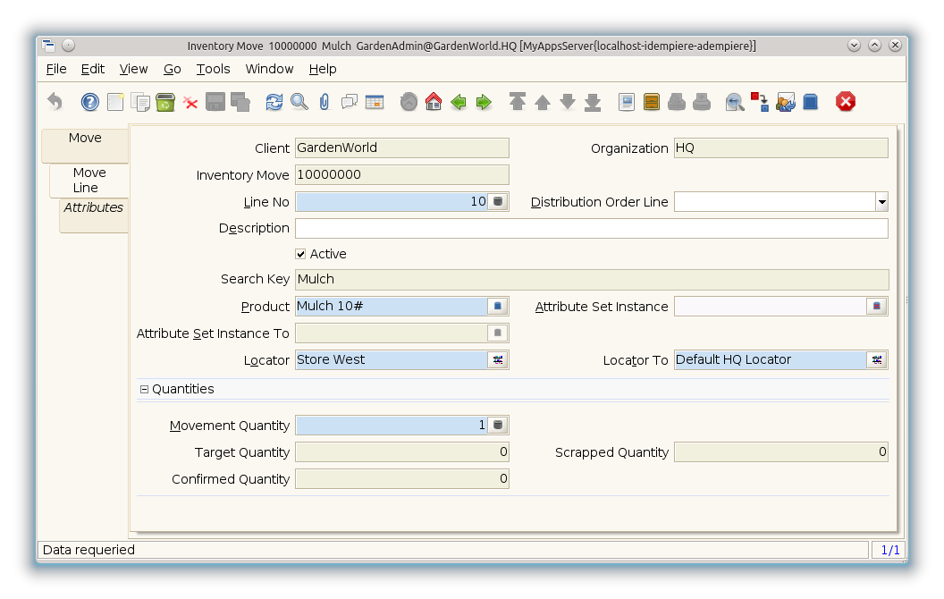This screenshot has height=599, width=944.
Task: Click the Refresh/Requery toolbar icon
Action: pos(274,102)
